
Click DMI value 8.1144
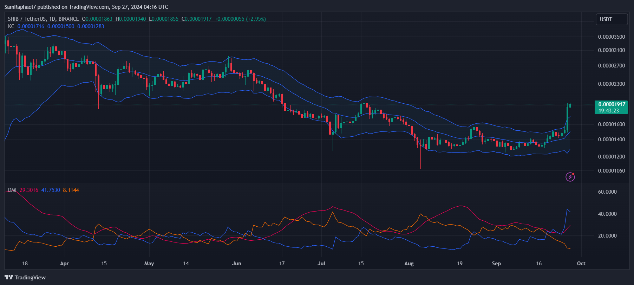[71, 190]
